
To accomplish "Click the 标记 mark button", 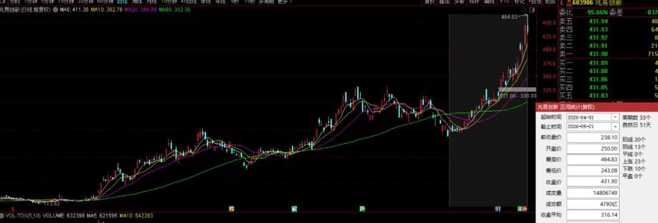I will 520,2.
